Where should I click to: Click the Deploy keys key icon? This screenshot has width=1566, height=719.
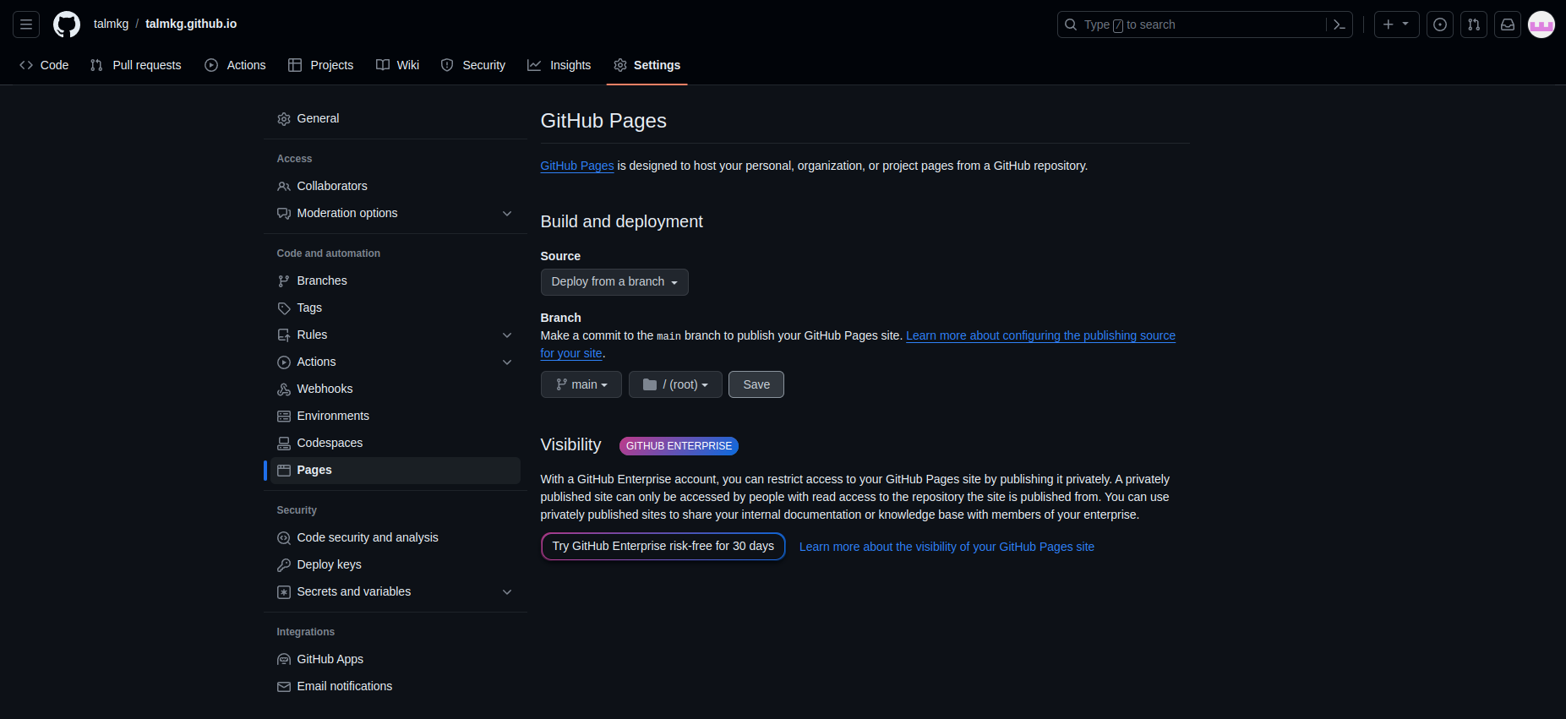click(x=284, y=565)
